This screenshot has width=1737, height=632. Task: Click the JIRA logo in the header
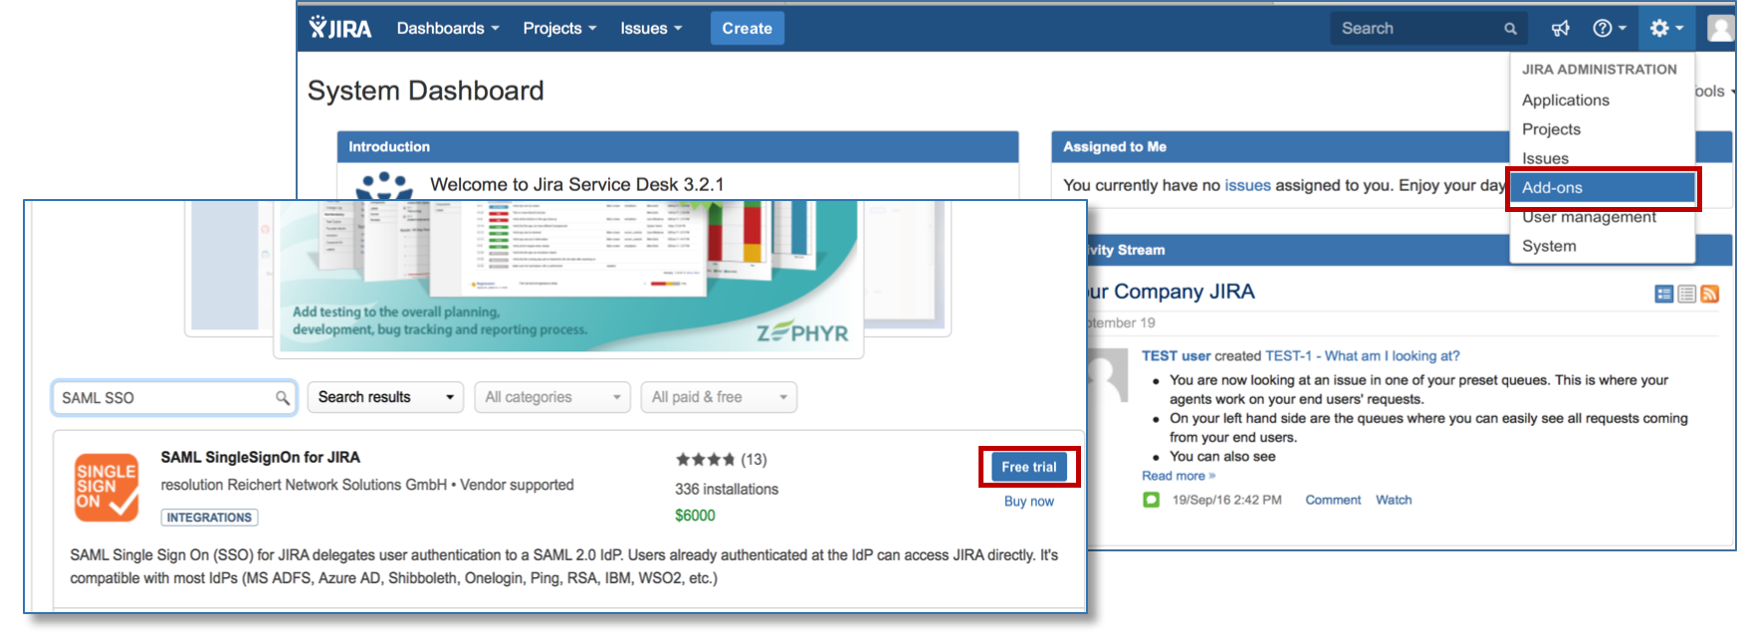340,28
